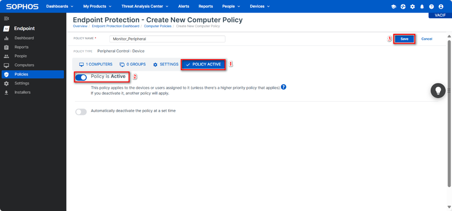Click the Policy Name input field
The width and height of the screenshot is (452, 211).
[167, 39]
